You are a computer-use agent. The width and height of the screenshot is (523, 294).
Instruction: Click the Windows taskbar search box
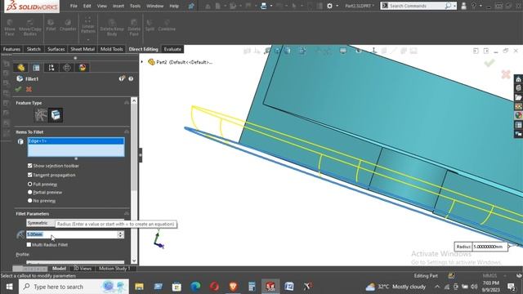coord(74,287)
